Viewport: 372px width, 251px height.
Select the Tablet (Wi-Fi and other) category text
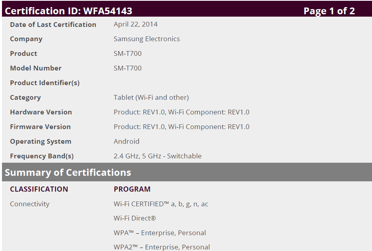[x=151, y=97]
